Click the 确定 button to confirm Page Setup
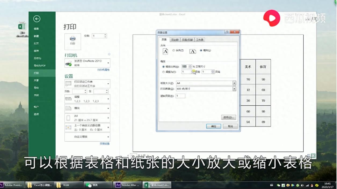337x189 pixels. tap(213, 126)
